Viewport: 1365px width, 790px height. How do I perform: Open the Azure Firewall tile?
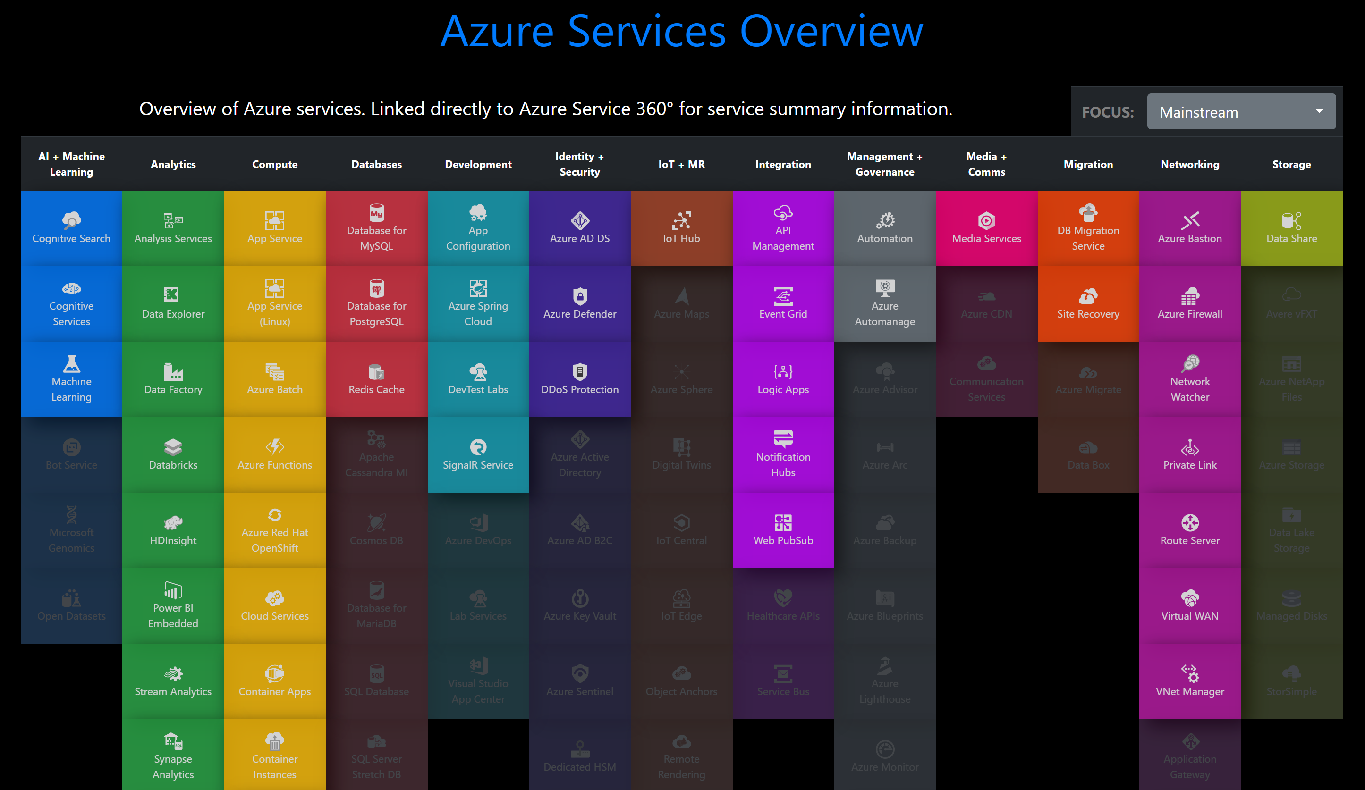point(1190,304)
